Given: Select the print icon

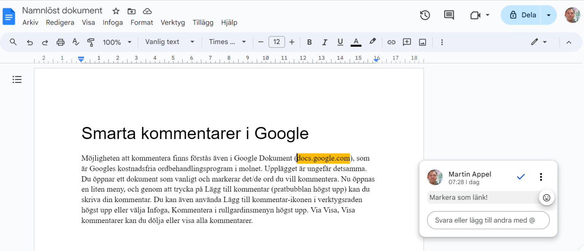Looking at the screenshot, I should (60, 42).
